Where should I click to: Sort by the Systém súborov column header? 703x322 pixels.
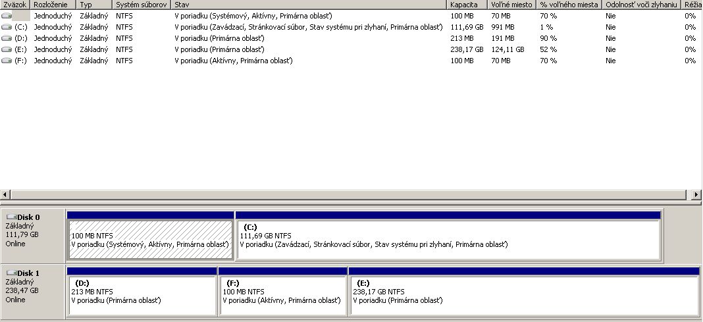pyautogui.click(x=142, y=5)
